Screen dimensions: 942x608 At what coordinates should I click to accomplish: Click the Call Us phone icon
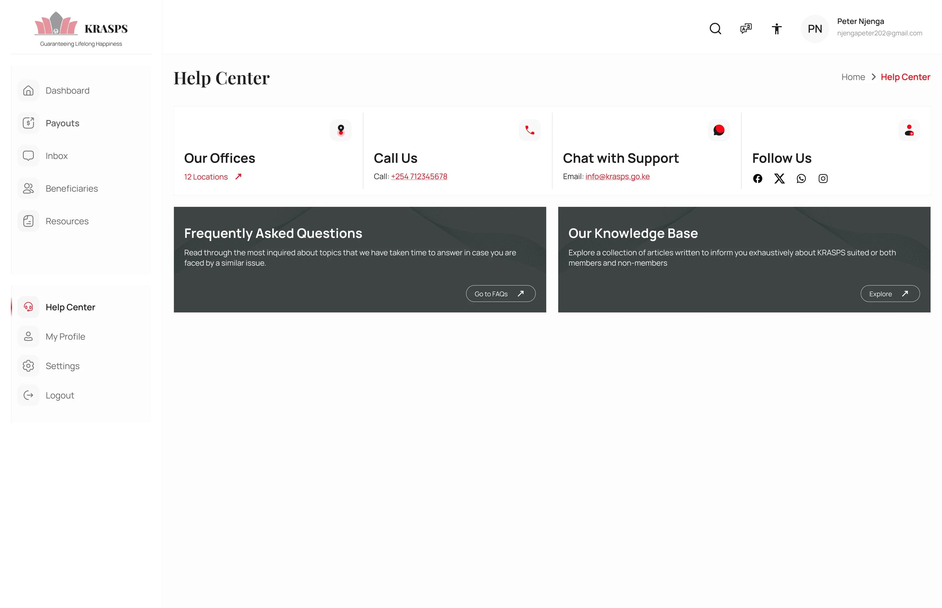coord(529,130)
